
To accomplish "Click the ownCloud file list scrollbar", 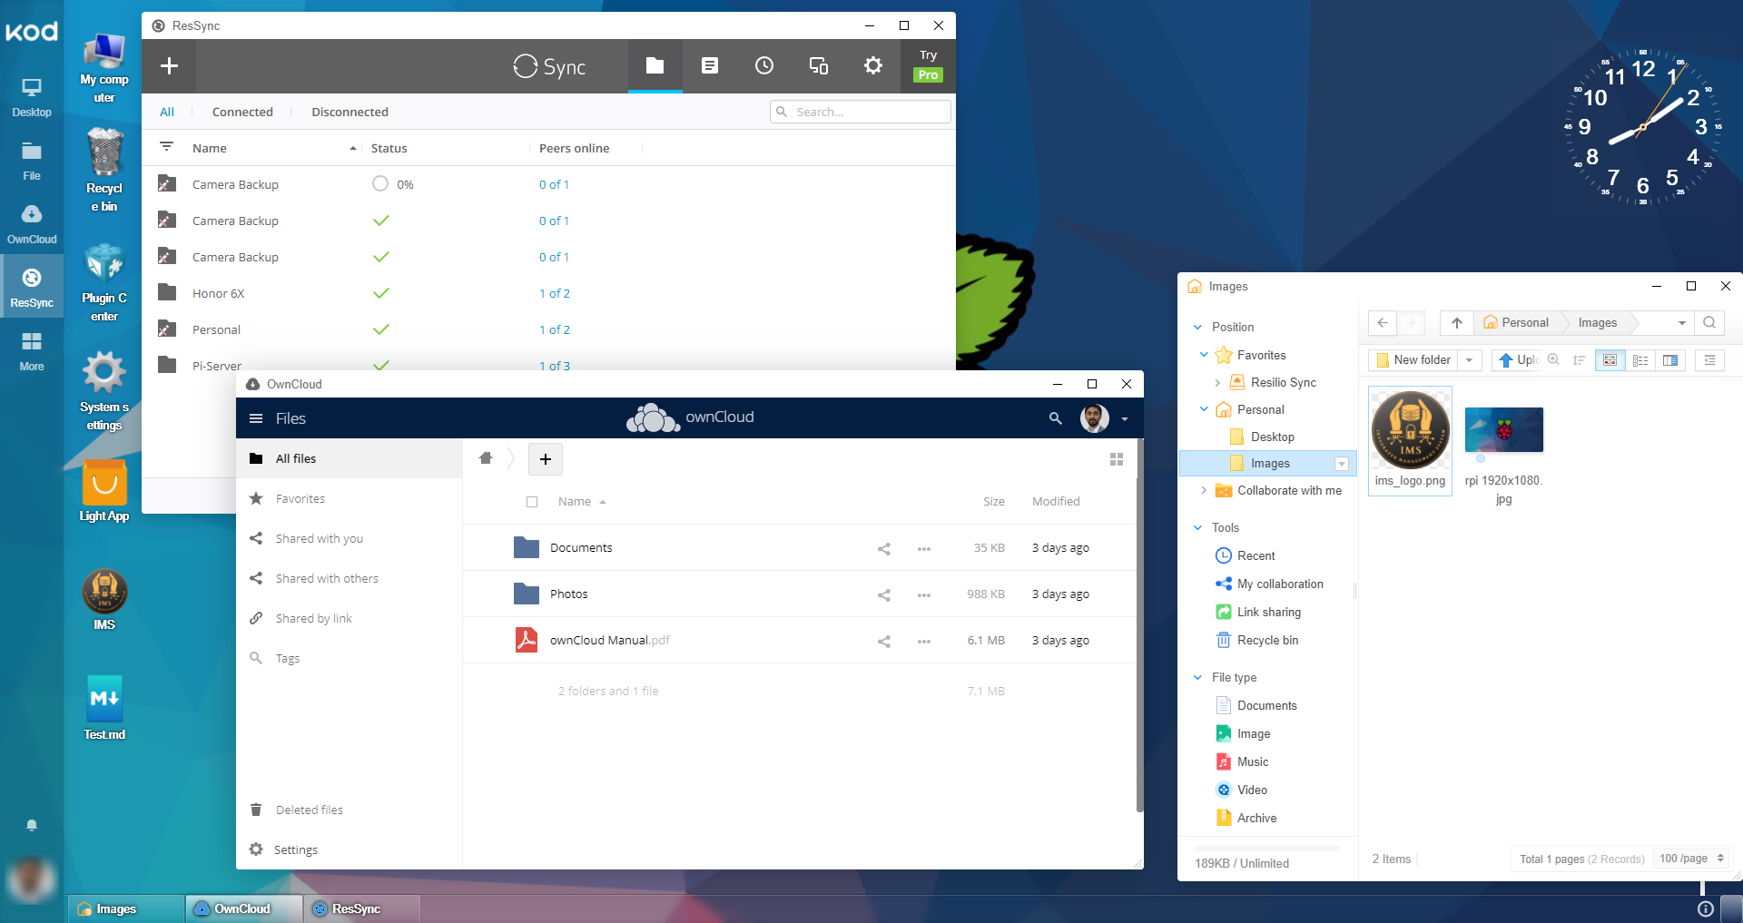I will (x=1139, y=626).
